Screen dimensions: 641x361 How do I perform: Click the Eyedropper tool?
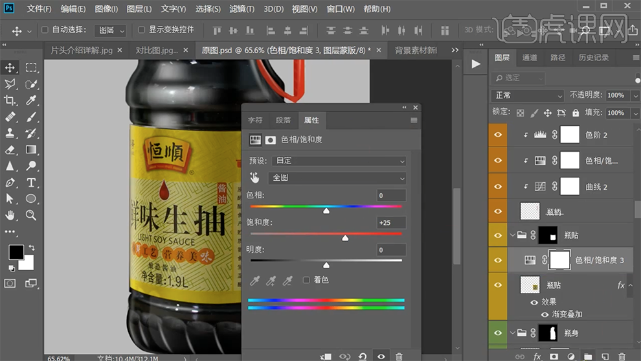tap(30, 100)
